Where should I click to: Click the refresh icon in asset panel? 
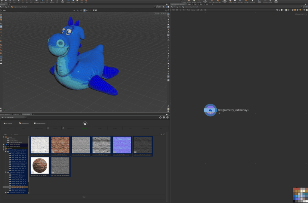click(x=160, y=117)
